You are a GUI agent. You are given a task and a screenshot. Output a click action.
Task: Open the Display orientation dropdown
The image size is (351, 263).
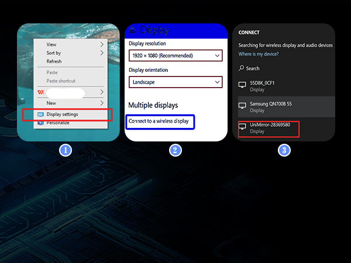[175, 82]
